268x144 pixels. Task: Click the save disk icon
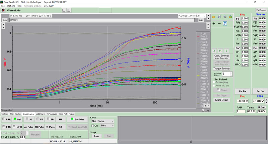pyautogui.click(x=219, y=16)
